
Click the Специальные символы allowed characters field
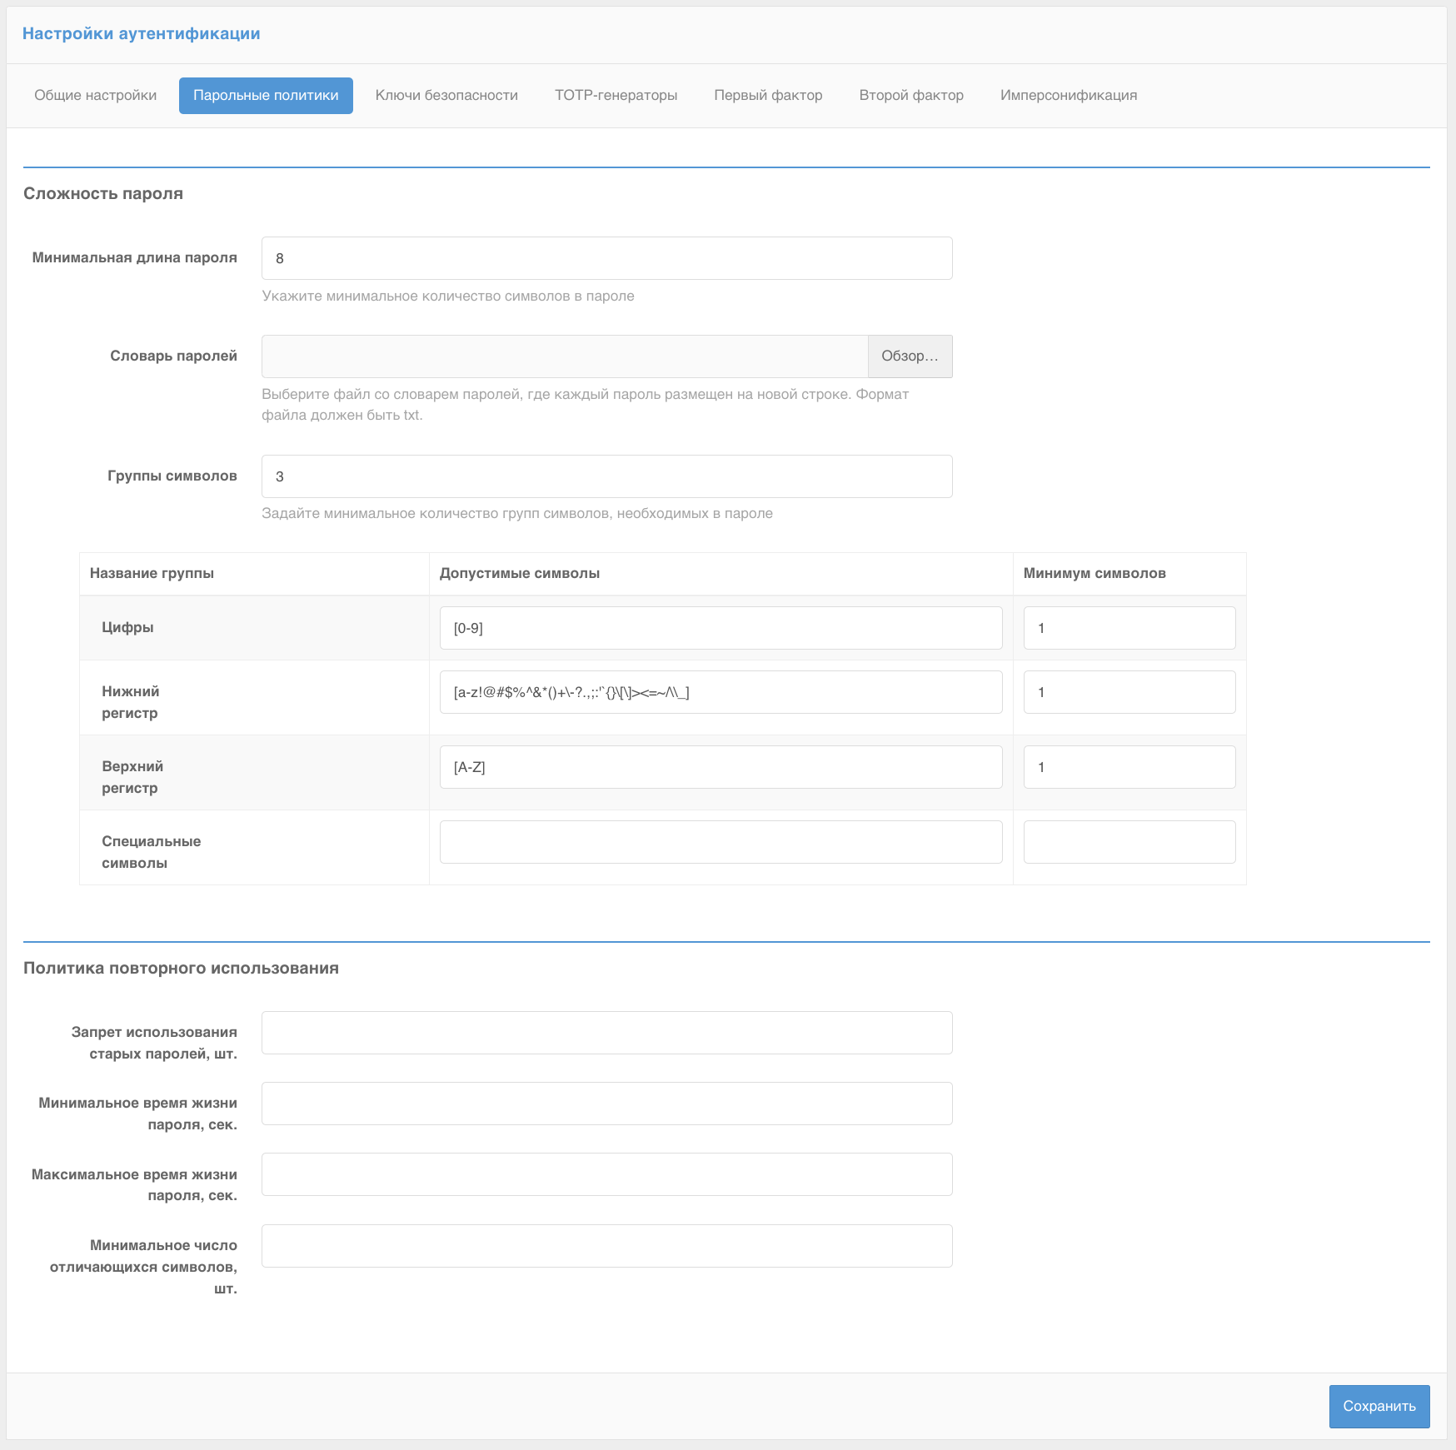[721, 841]
